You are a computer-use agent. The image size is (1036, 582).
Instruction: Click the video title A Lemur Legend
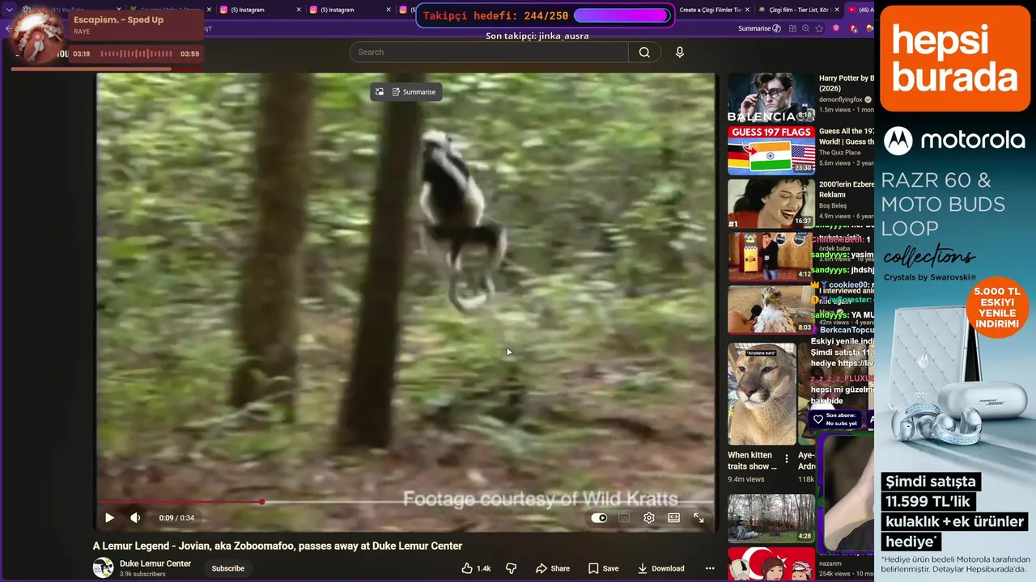278,546
